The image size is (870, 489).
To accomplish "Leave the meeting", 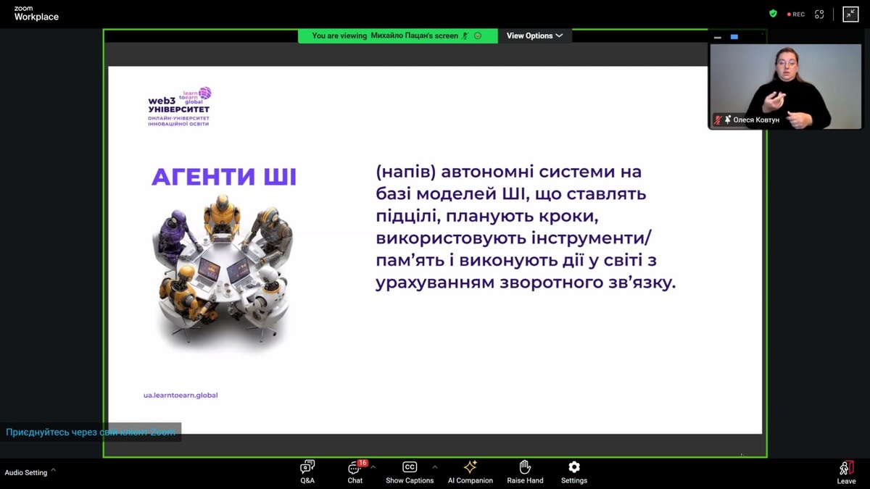I will (846, 472).
